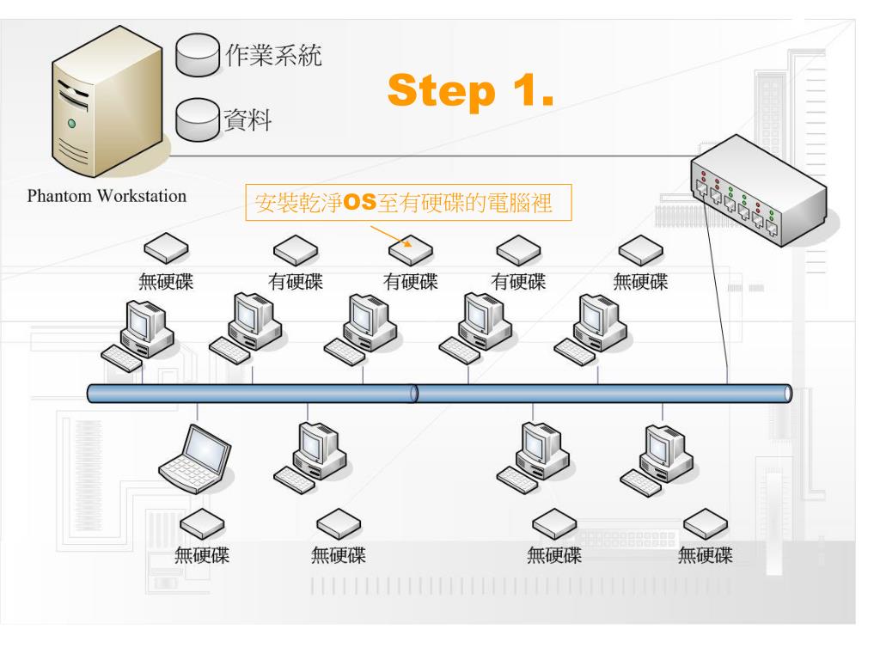This screenshot has height=660, width=880.
Task: Click the 資料 text label
Action: [x=248, y=119]
